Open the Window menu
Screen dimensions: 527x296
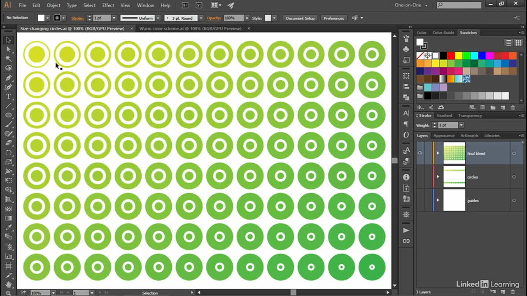tap(145, 5)
